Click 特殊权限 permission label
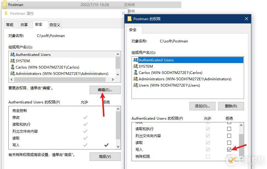Image resolution: width=267 pixels, height=169 pixels. click(143, 156)
